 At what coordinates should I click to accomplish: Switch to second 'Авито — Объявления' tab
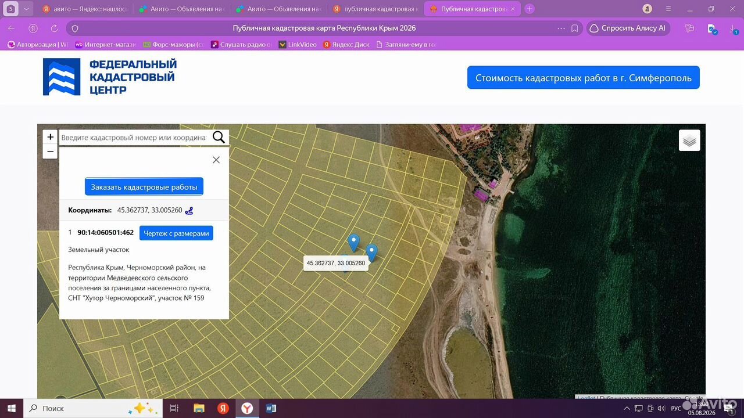(x=181, y=9)
